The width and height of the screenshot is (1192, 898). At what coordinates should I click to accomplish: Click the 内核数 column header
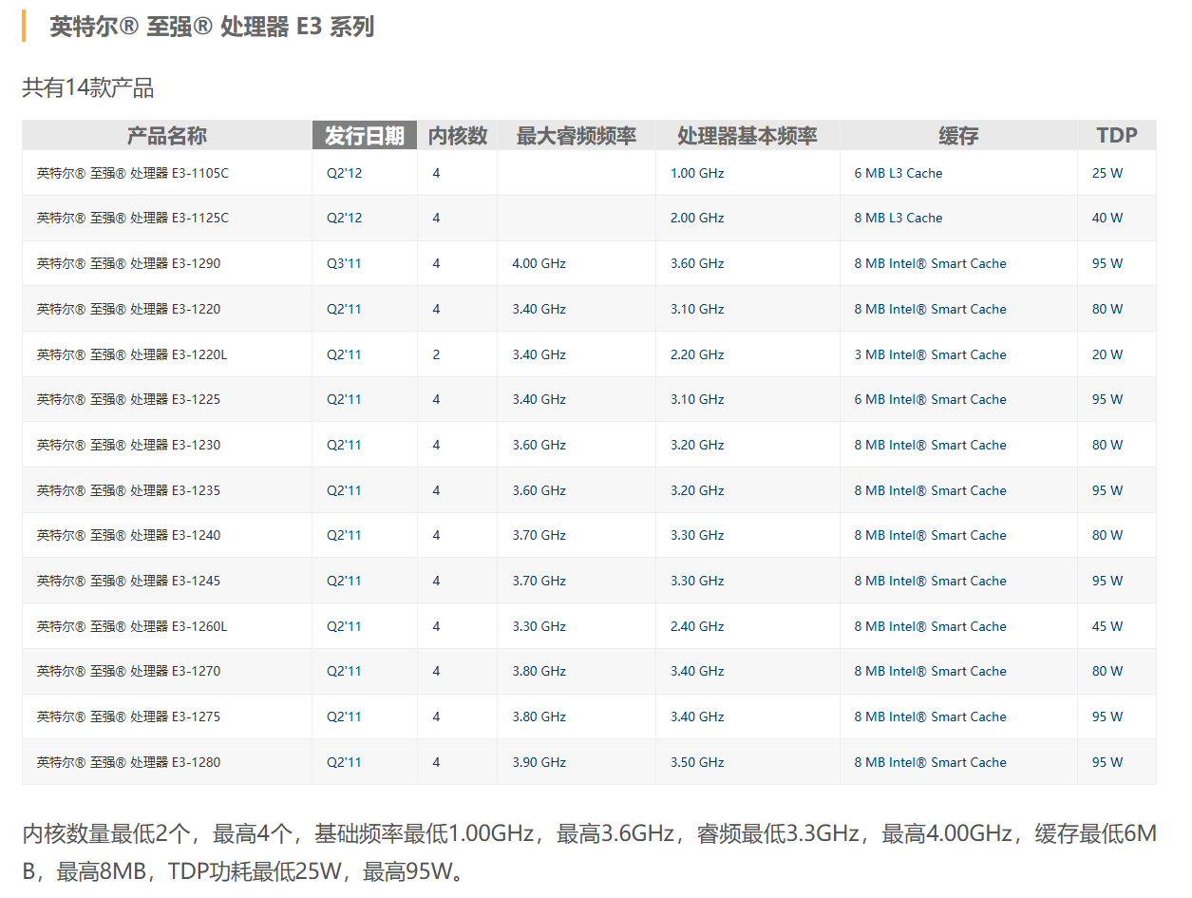tap(457, 136)
